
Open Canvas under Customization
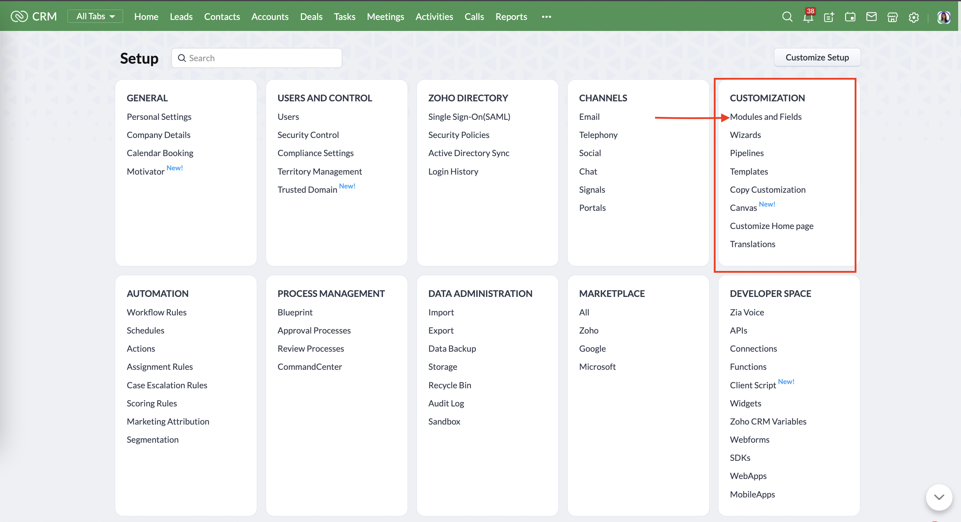pyautogui.click(x=743, y=208)
